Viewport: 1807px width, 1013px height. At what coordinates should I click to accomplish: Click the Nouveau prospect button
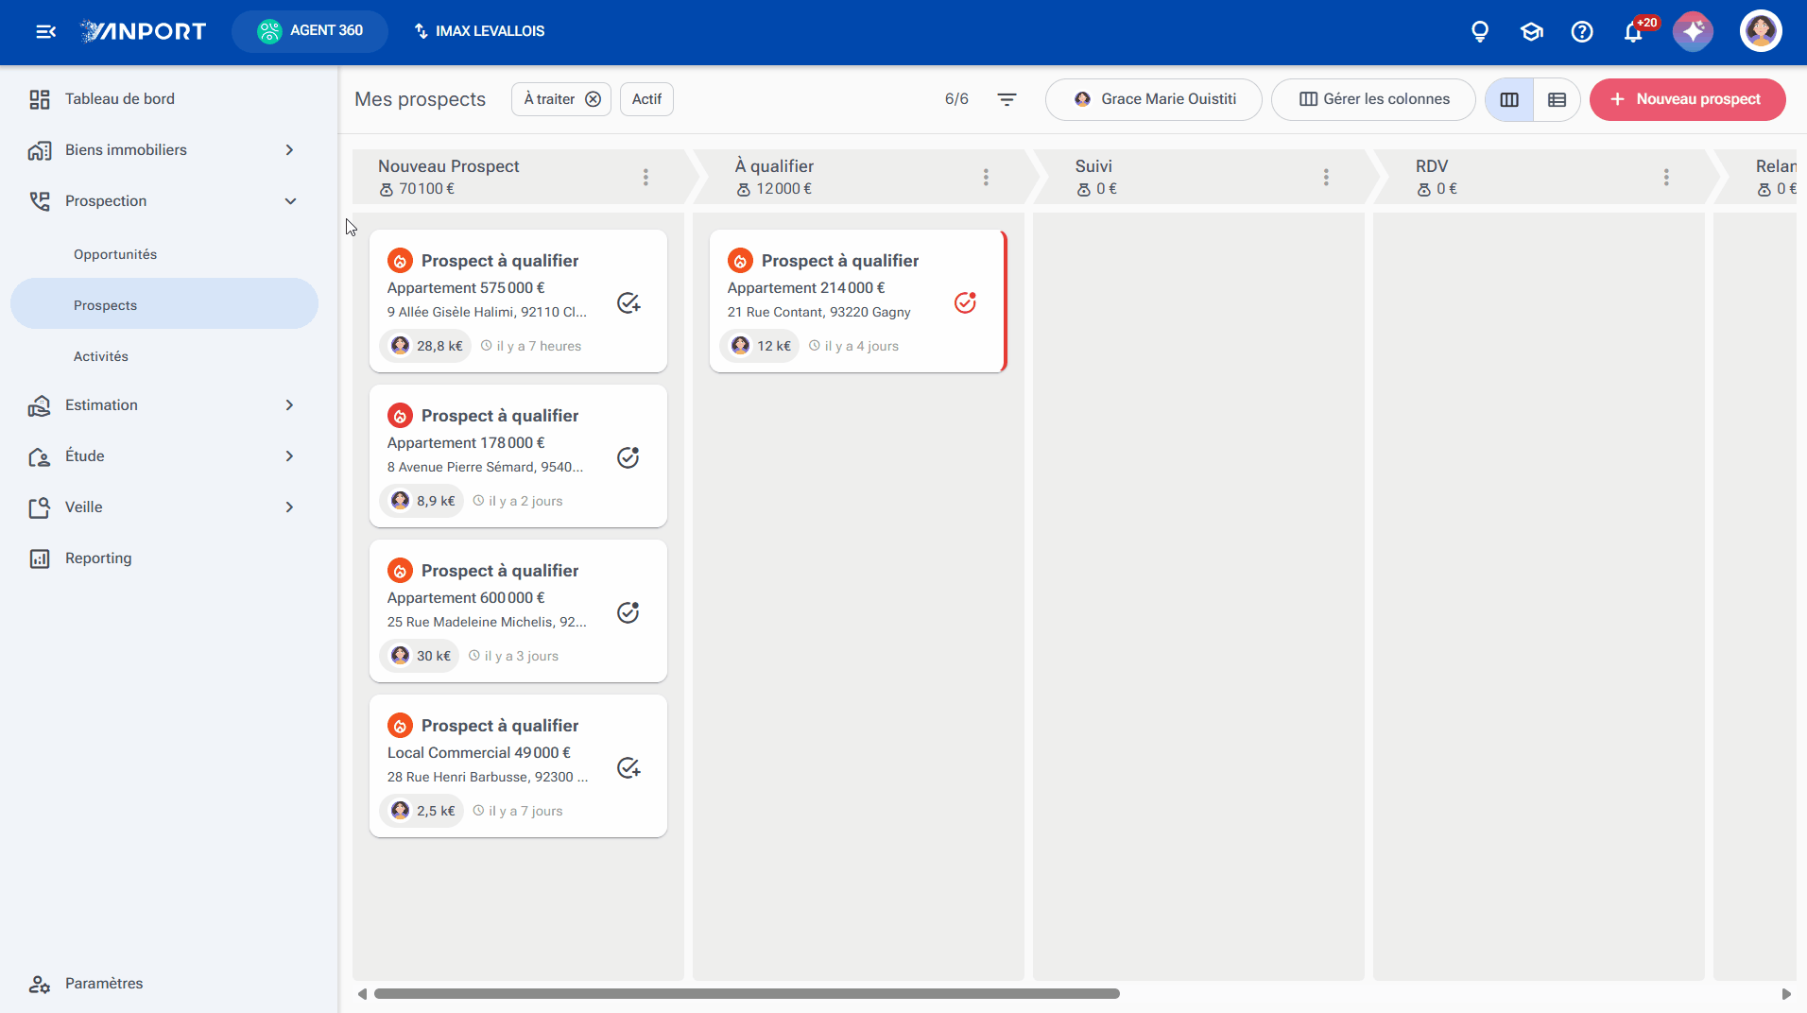1687,99
